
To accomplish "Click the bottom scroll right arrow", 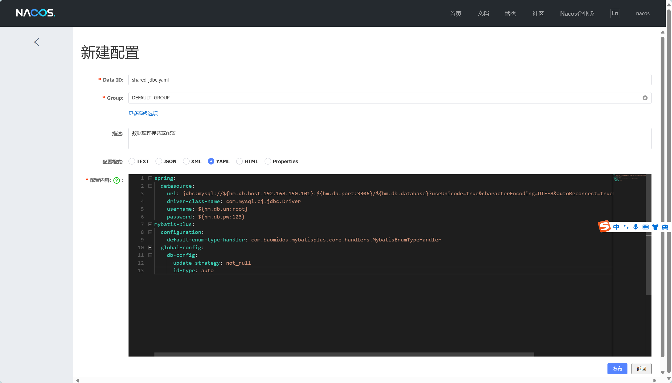I will click(655, 380).
